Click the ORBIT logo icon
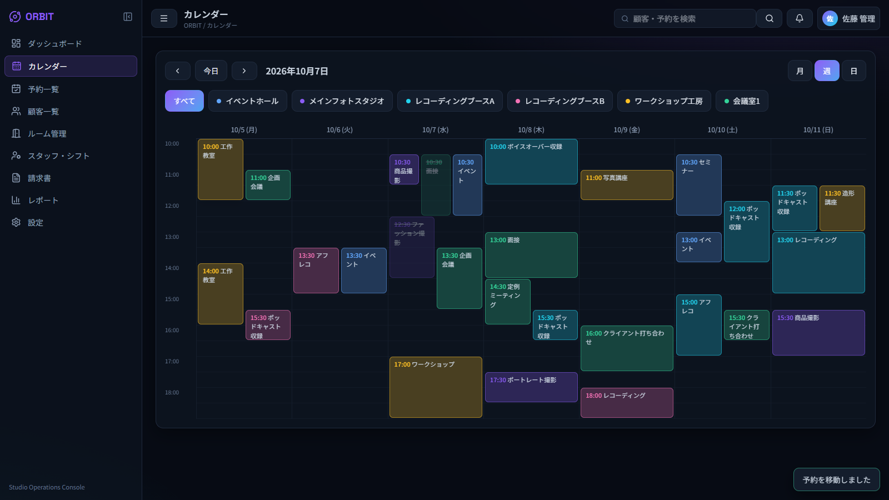The height and width of the screenshot is (500, 889). [x=15, y=17]
